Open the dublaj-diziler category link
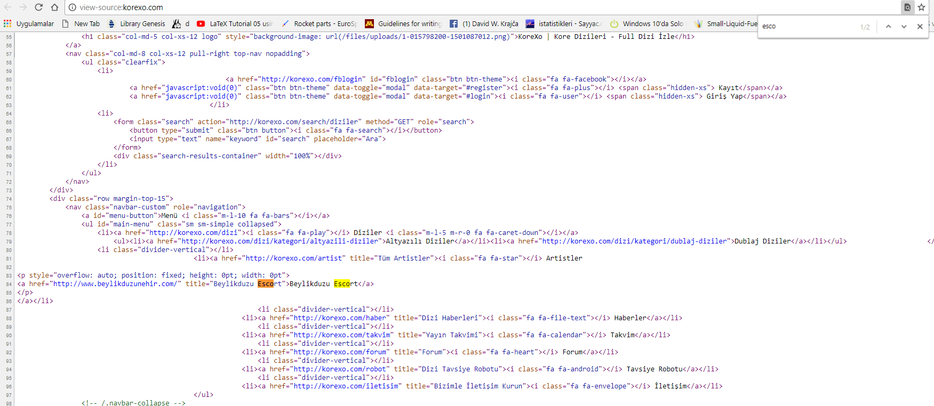 tap(634, 241)
